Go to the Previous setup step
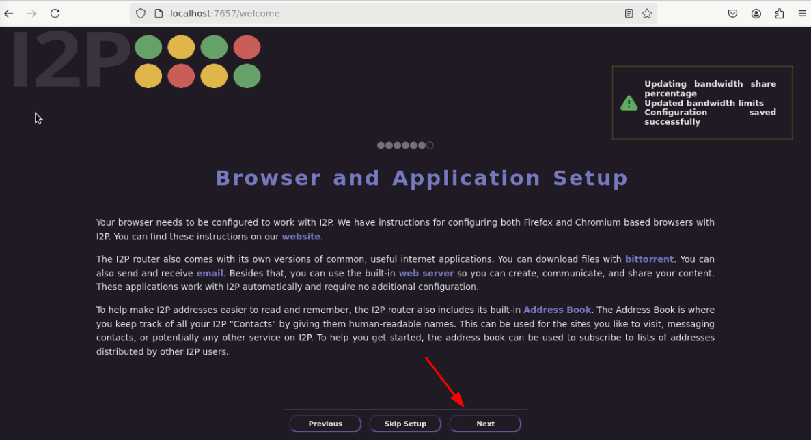 [325, 424]
